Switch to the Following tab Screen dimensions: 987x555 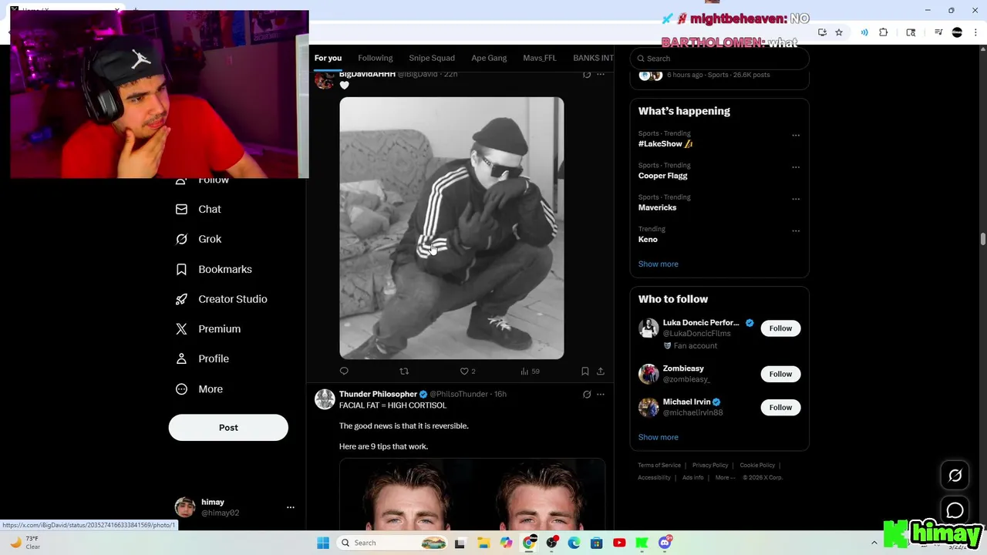click(376, 58)
